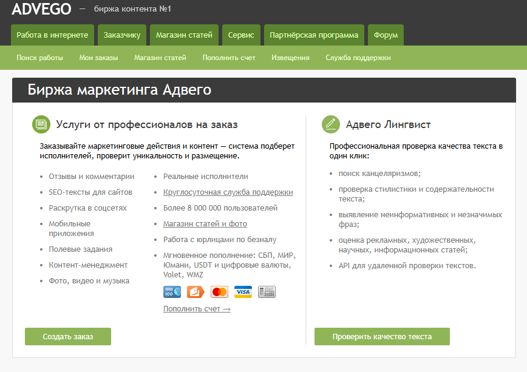Click the Полевые задания list item

(x=81, y=249)
